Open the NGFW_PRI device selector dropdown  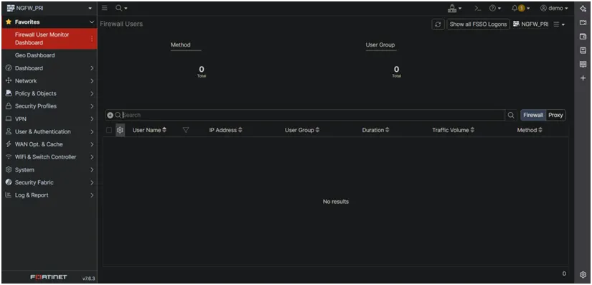pos(50,9)
